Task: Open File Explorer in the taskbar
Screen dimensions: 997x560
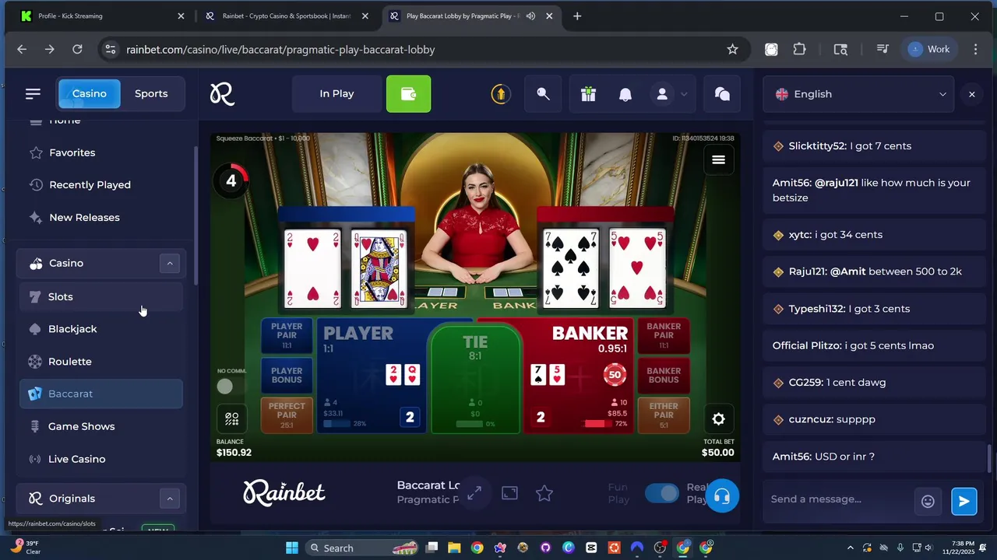Action: (x=454, y=548)
